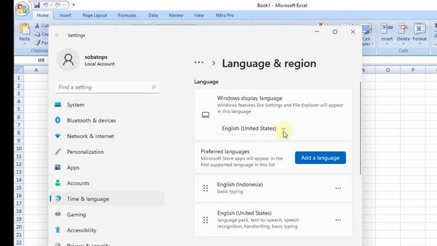Click the Paste icon in Excel
This screenshot has height=246, width=437.
(25, 29)
